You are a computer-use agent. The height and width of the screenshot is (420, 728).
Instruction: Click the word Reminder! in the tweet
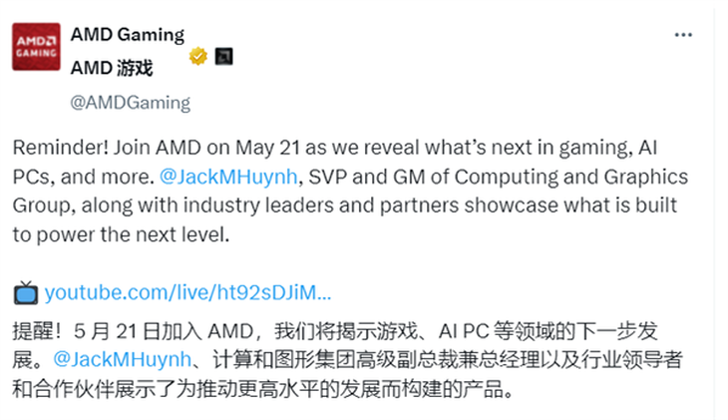tap(61, 148)
